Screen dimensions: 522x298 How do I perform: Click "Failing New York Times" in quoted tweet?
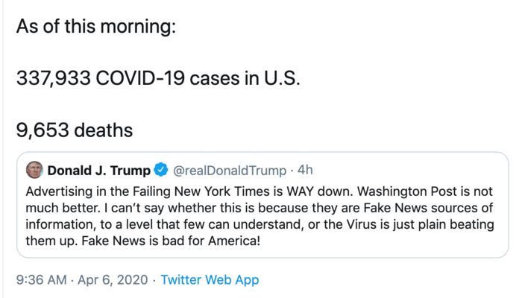click(167, 190)
